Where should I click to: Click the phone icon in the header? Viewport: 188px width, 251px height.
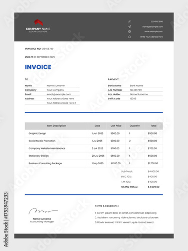coord(129,22)
